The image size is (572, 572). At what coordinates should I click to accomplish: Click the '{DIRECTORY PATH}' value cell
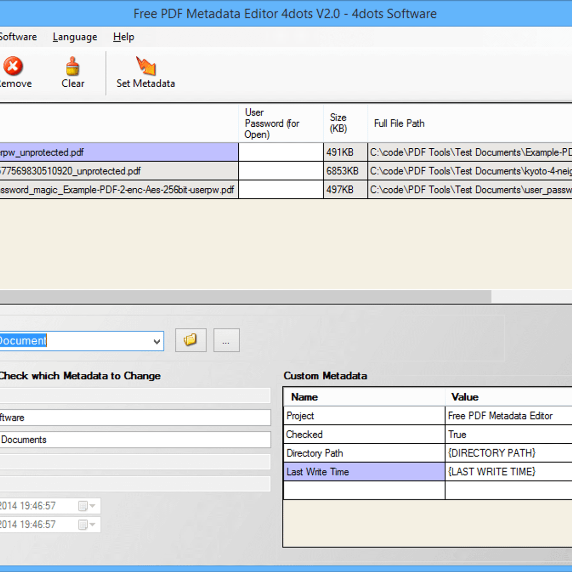[x=509, y=453]
